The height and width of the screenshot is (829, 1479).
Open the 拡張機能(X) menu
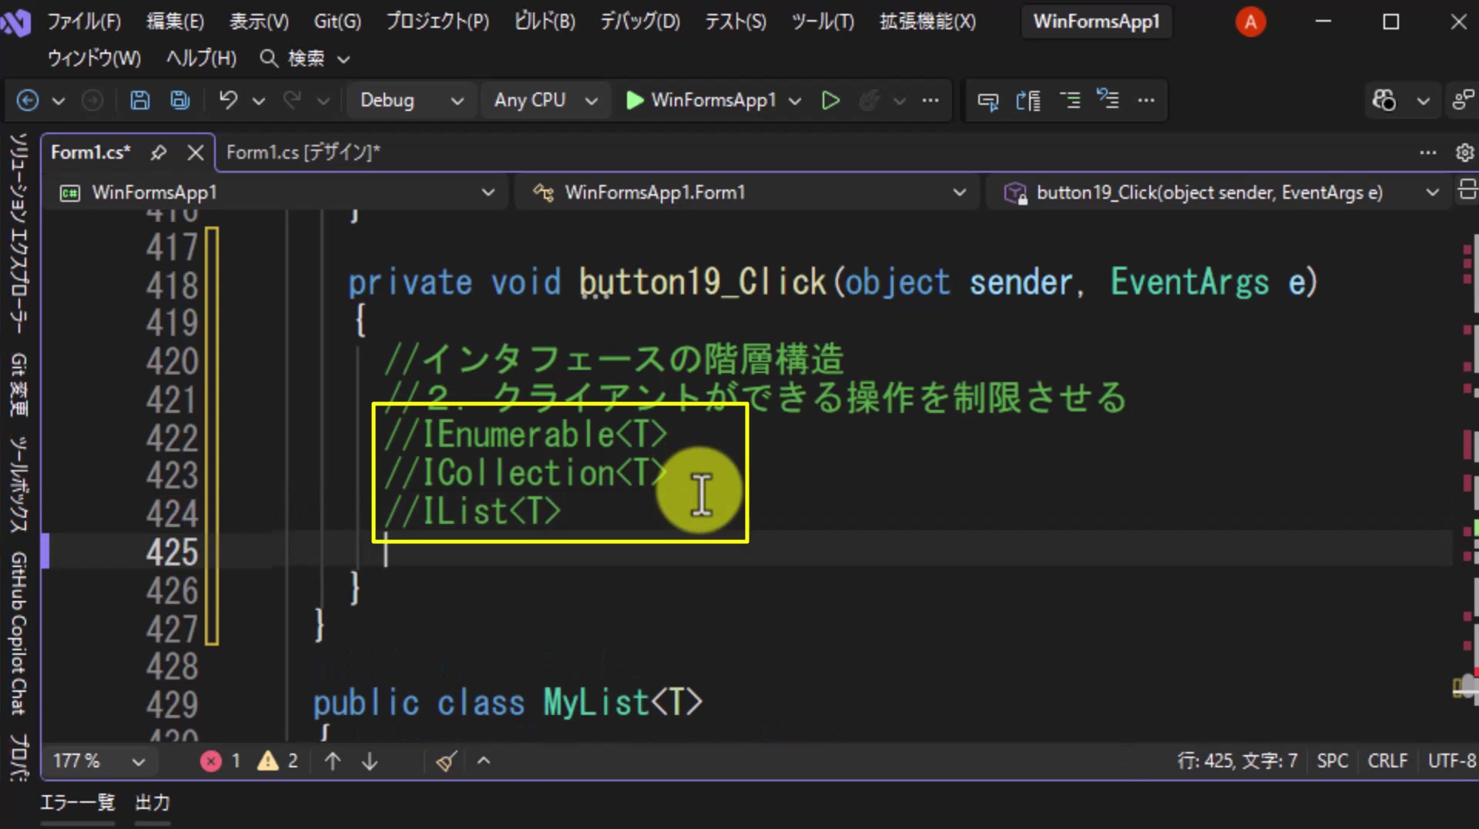(927, 21)
